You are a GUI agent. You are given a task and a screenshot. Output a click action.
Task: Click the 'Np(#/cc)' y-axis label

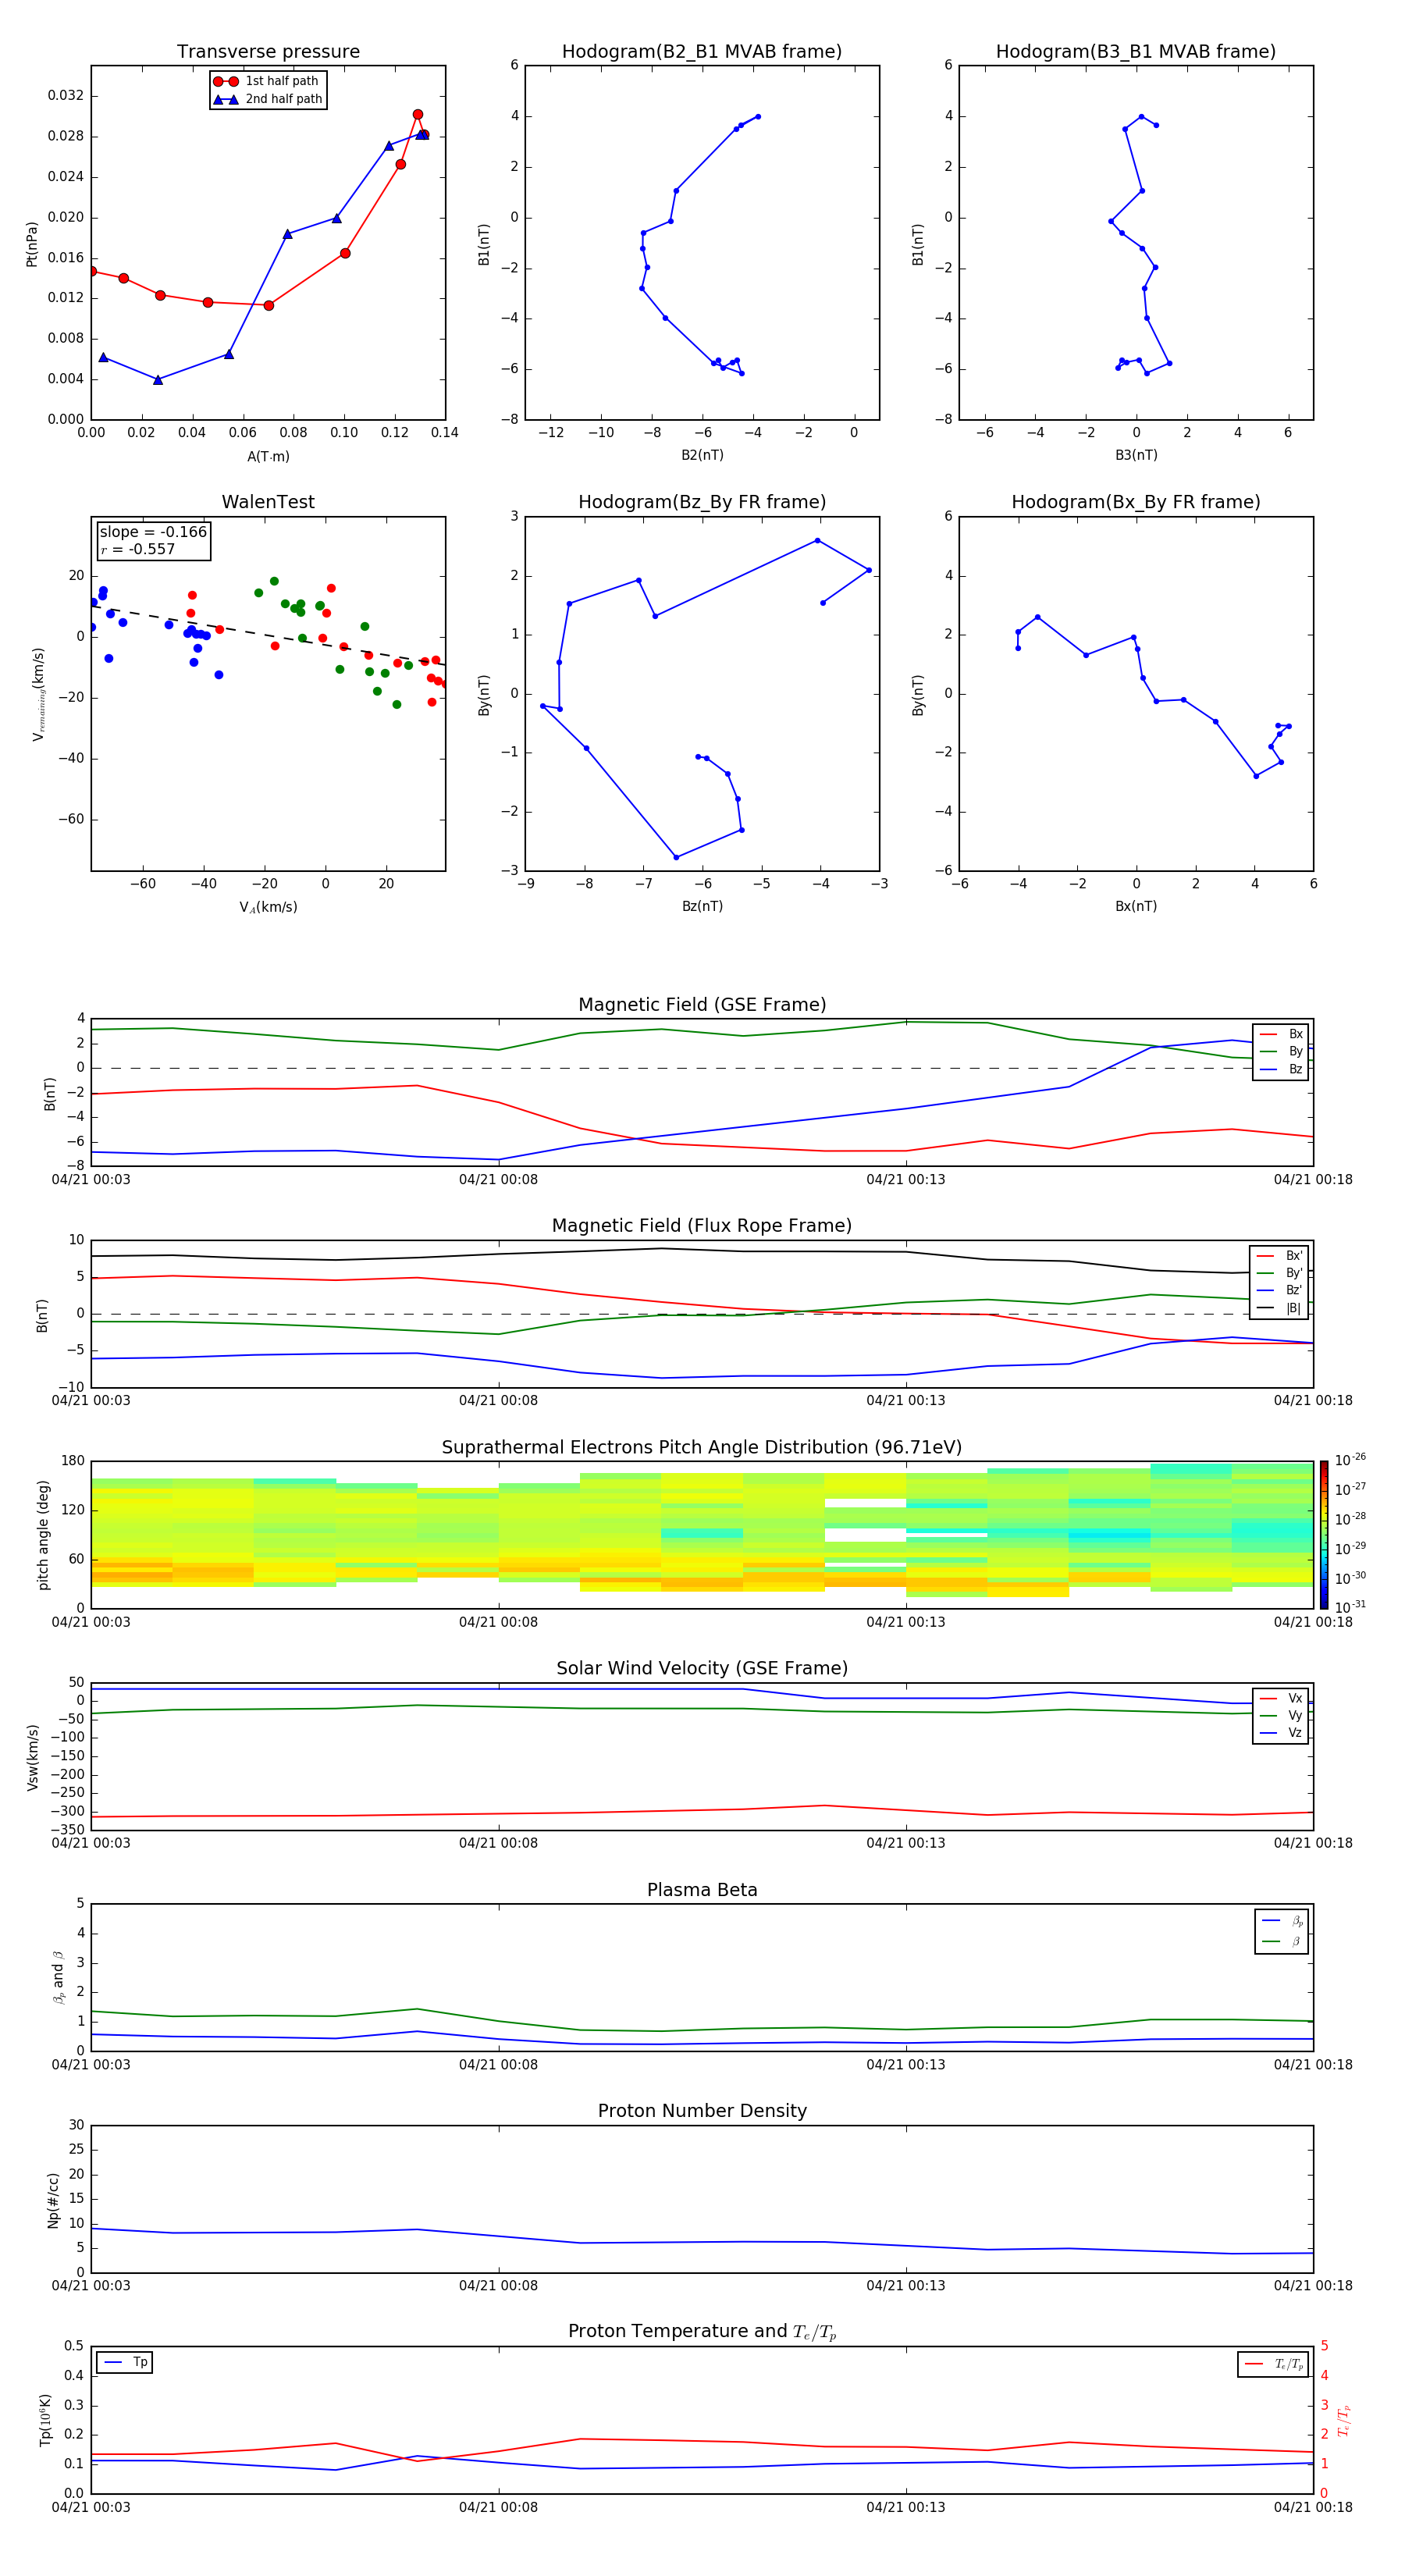[53, 2199]
